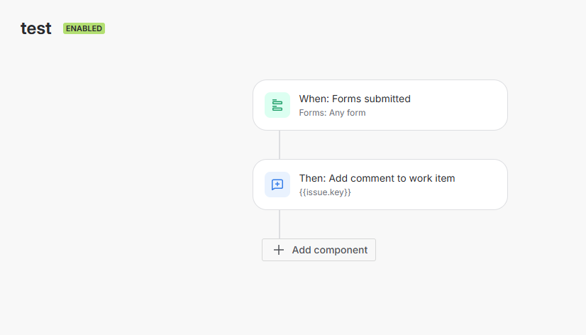Screen dimensions: 586x335
Task: Click the "When: Forms submitted" title text
Action: [x=355, y=99]
